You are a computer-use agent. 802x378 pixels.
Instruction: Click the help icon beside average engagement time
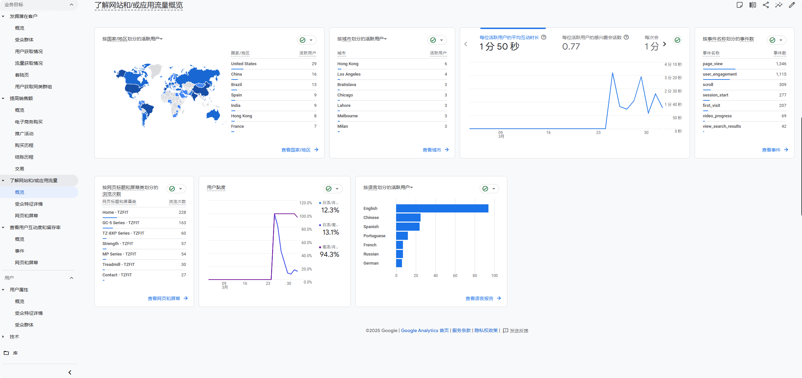pos(544,37)
